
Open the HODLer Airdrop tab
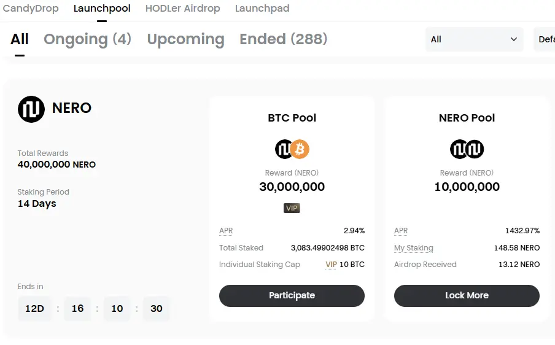pyautogui.click(x=182, y=8)
